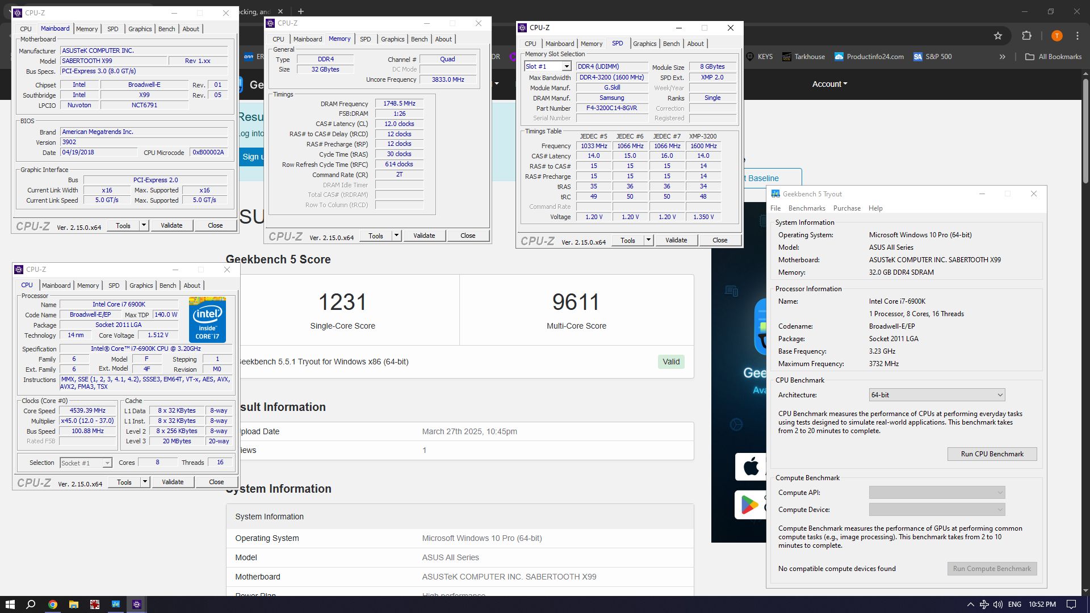Open the Compute API dropdown
The width and height of the screenshot is (1090, 613).
tap(937, 493)
